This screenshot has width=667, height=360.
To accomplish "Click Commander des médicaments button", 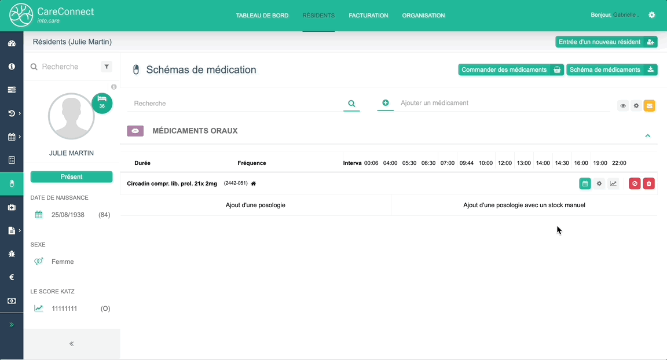I will [x=511, y=69].
